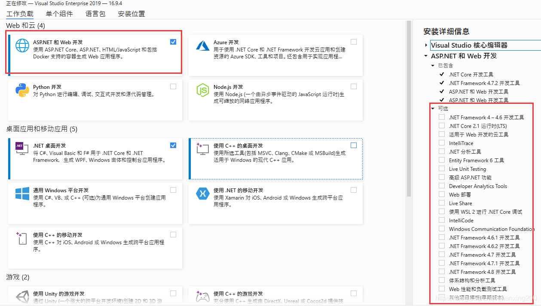Enable optional .NET Framework 4 – 4.6 开发工具
Image resolution: width=541 pixels, height=306 pixels.
click(442, 117)
